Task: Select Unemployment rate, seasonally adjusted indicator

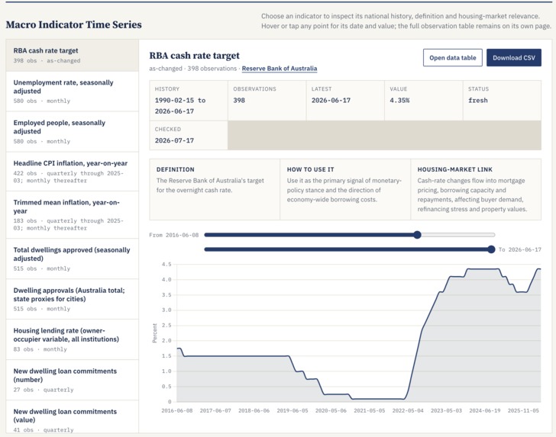Action: coord(73,92)
